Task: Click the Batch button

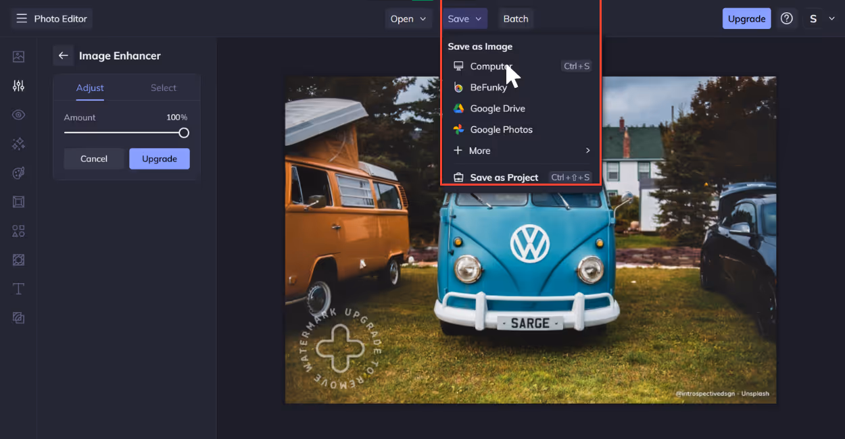Action: tap(516, 19)
